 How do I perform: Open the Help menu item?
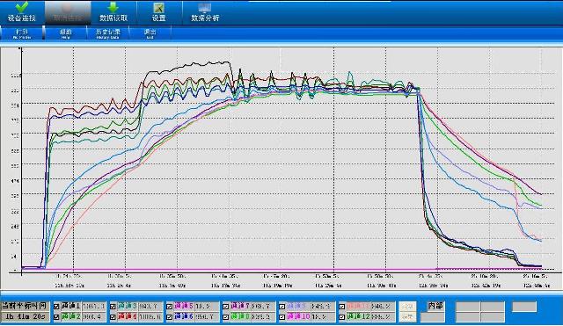click(66, 33)
